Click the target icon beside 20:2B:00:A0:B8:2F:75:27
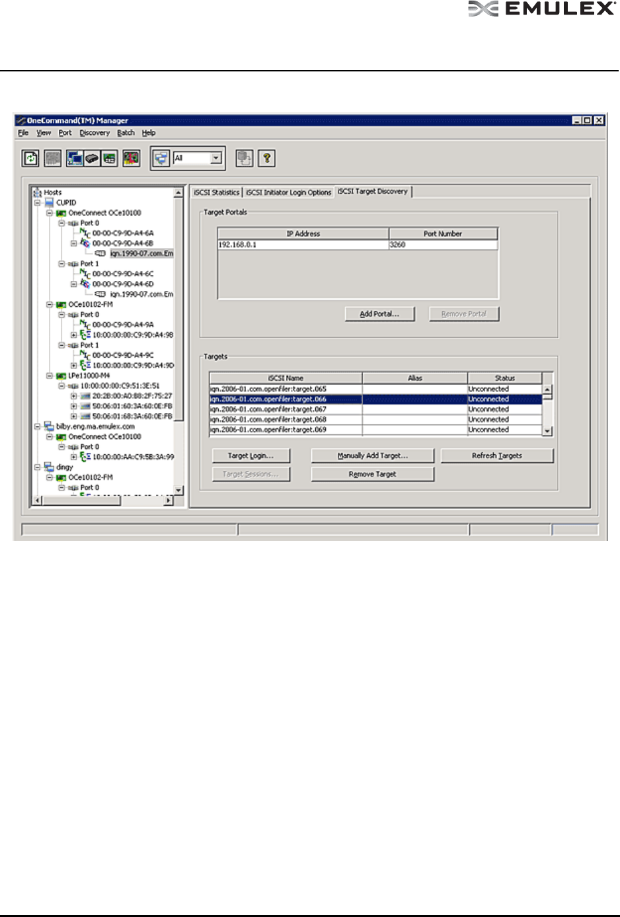This screenshot has width=620, height=917. pyautogui.click(x=85, y=396)
